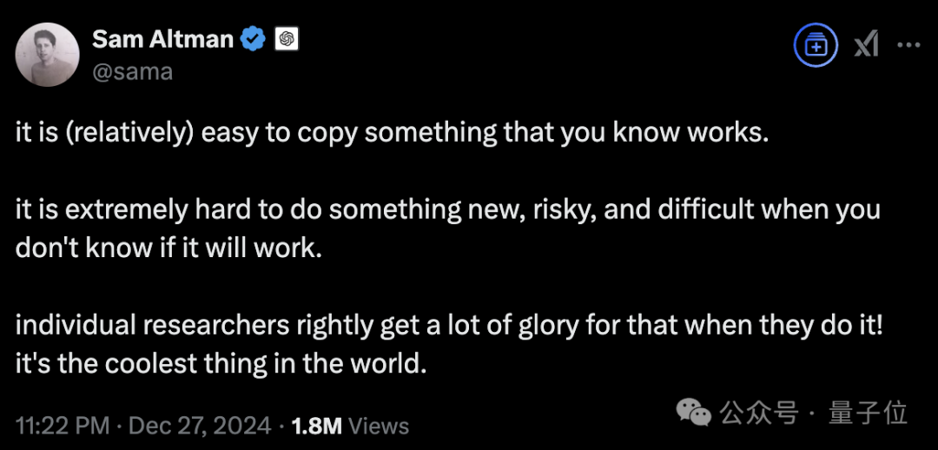
Task: Click the blue verified checkmark badge
Action: point(253,39)
